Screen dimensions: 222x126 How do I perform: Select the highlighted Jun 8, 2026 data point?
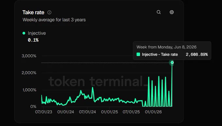click(x=172, y=62)
